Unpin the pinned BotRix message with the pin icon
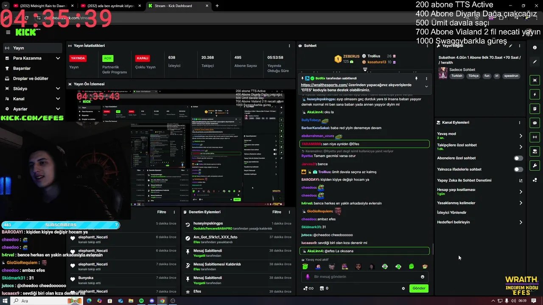Screen dimensions: 543x305 tap(416, 78)
